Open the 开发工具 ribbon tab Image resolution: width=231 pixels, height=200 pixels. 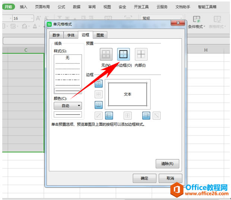[x=141, y=7]
